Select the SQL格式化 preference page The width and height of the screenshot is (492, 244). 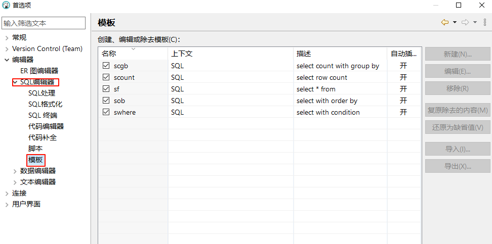click(45, 104)
